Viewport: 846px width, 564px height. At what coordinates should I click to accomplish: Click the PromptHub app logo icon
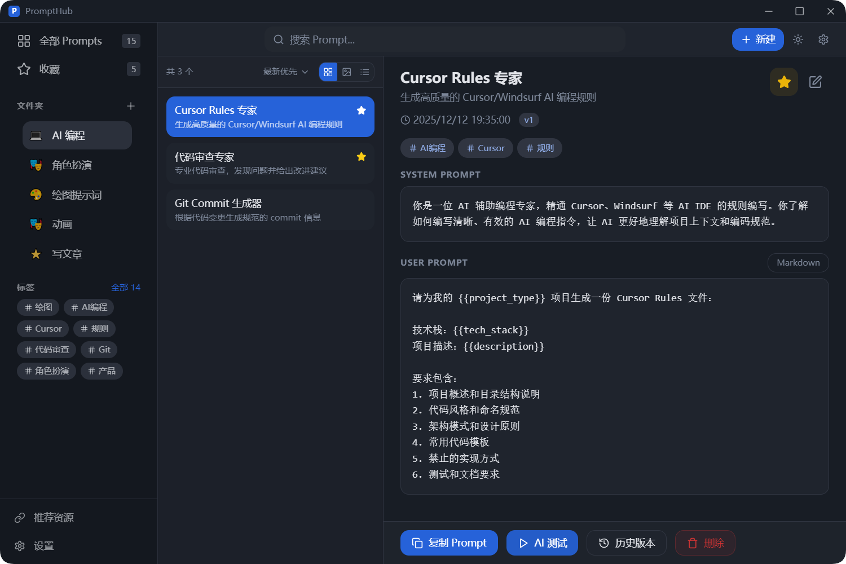point(14,11)
